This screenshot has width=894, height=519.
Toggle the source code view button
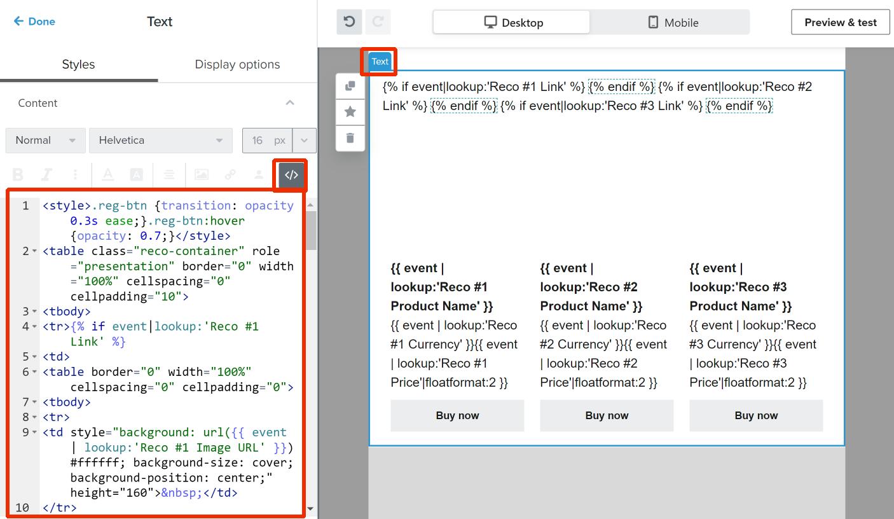point(291,175)
